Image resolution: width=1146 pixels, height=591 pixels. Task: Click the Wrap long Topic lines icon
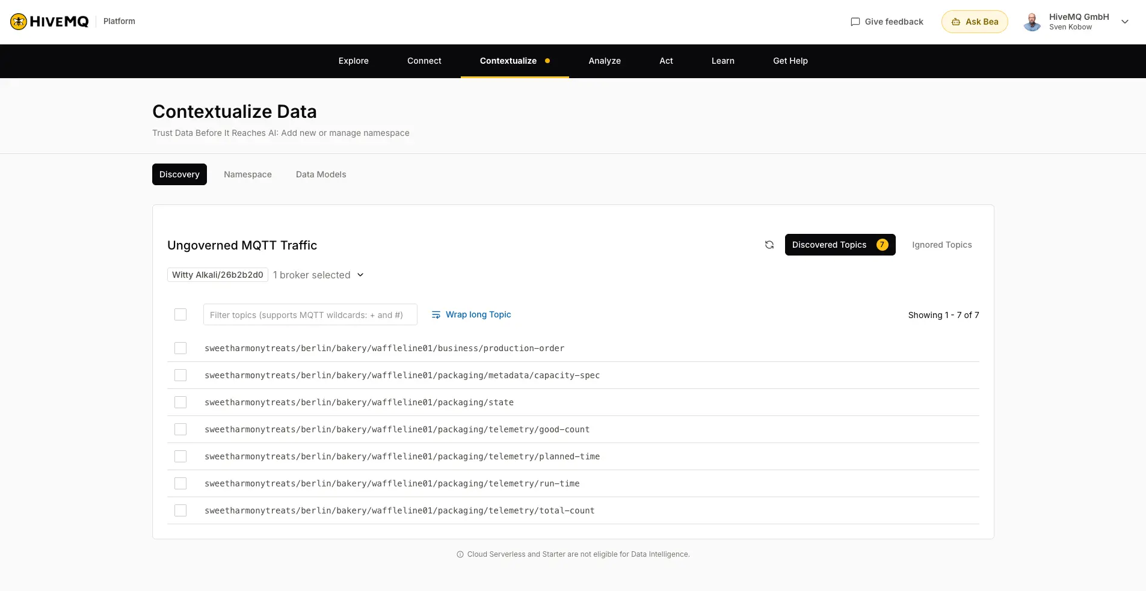click(436, 315)
